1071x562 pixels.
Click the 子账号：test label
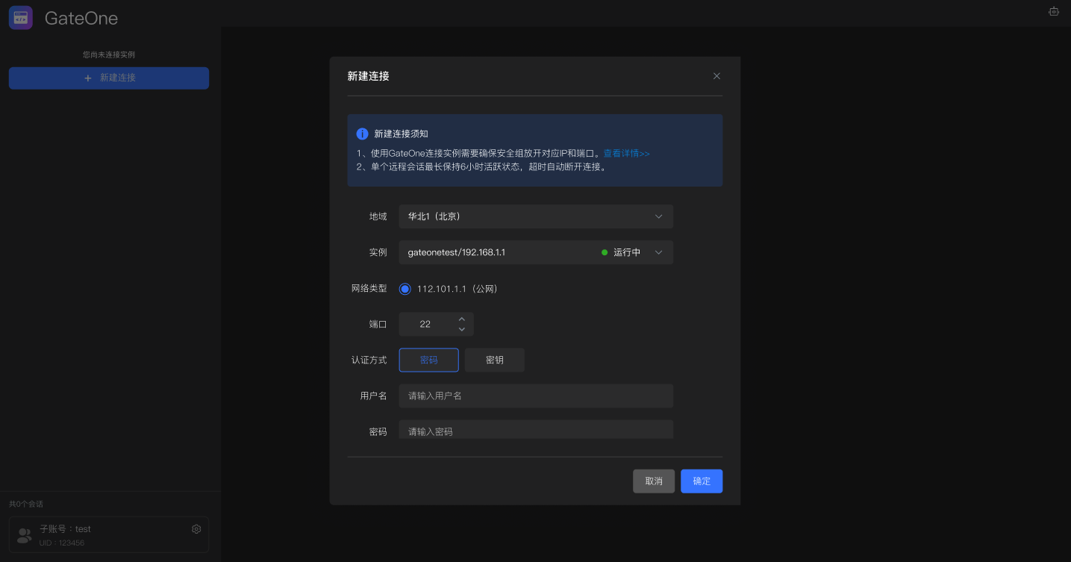[65, 529]
